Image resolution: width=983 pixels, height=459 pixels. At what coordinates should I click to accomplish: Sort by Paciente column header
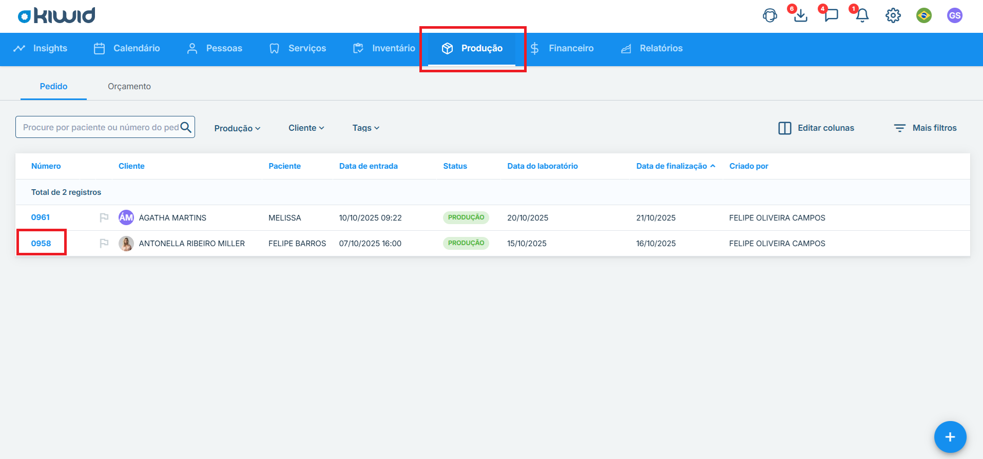[284, 166]
